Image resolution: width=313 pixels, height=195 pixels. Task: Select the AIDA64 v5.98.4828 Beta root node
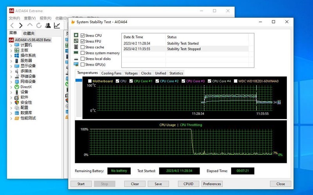coord(30,40)
